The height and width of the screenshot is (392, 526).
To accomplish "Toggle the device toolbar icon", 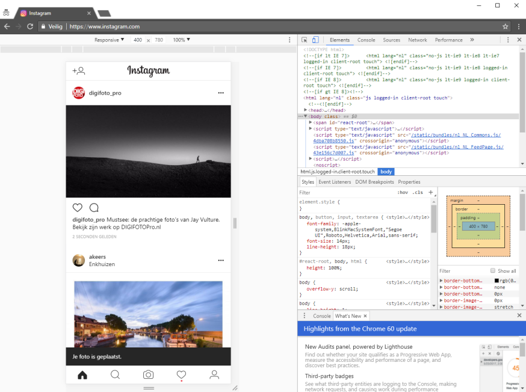I will pos(315,40).
